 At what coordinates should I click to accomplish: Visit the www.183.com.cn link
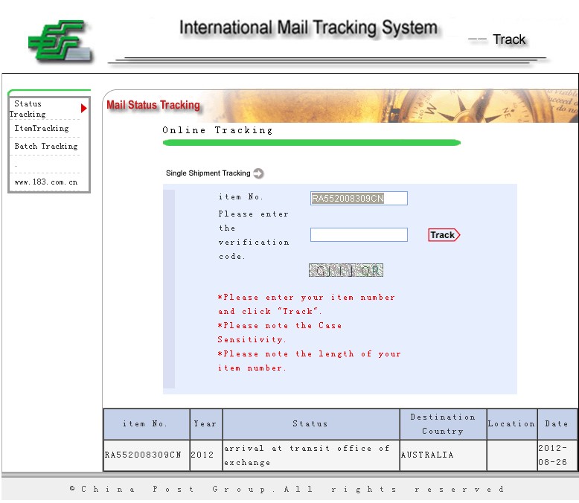[x=46, y=182]
